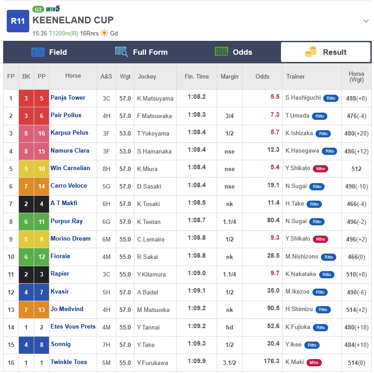Image resolution: width=374 pixels, height=373 pixels.
Task: Collapse the Keeneland Cup race panel chevron
Action: [366, 21]
